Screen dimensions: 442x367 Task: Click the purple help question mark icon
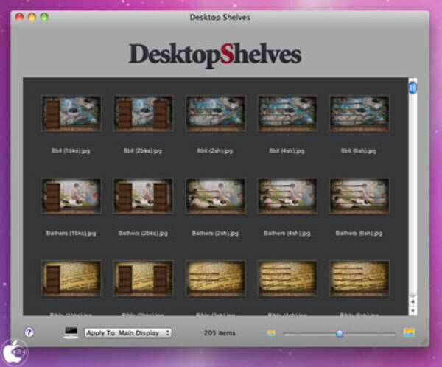29,332
